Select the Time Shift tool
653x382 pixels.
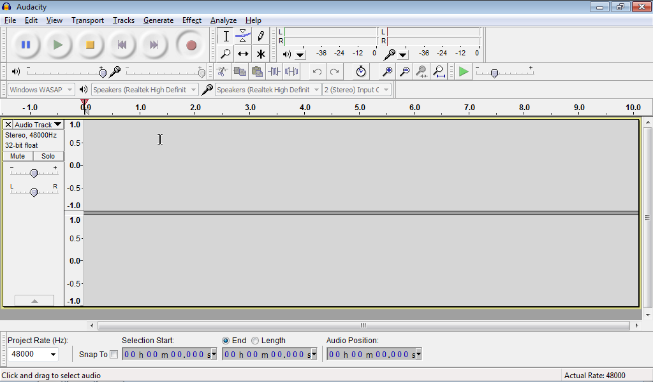point(243,53)
